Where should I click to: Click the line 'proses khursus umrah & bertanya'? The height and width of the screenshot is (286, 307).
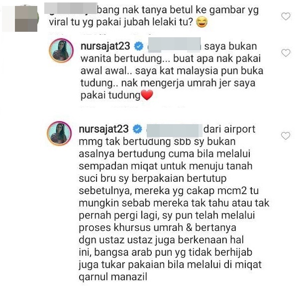pos(157,228)
